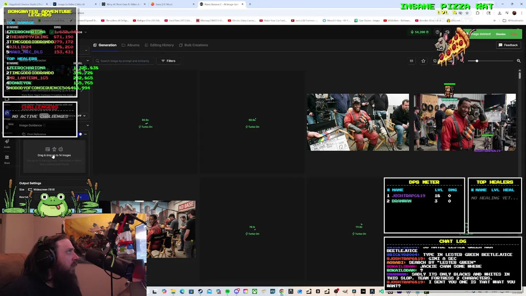Screen dimensions: 526x296
Task: Open Steam from the taskbar
Action: coord(200,291)
